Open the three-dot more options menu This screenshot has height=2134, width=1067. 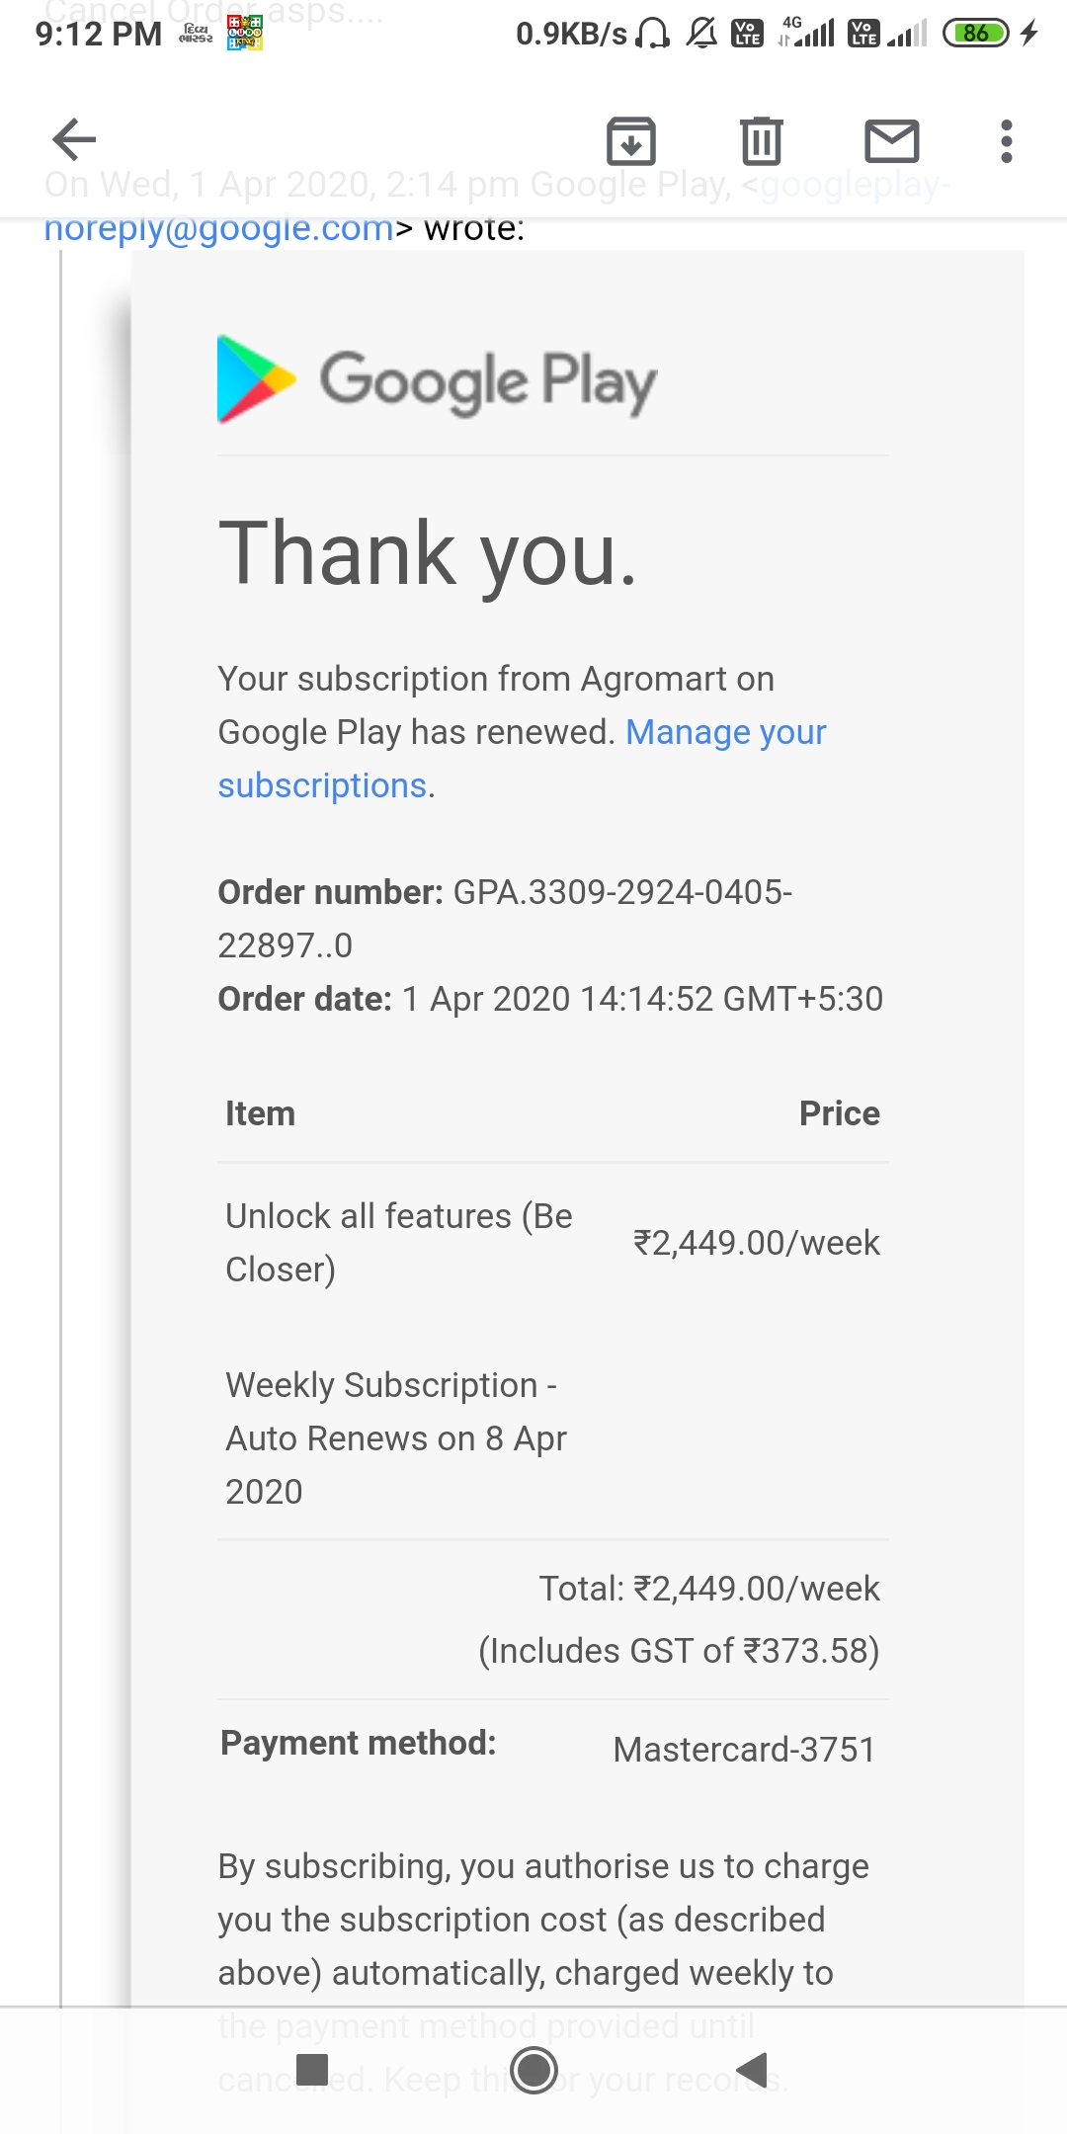1007,141
